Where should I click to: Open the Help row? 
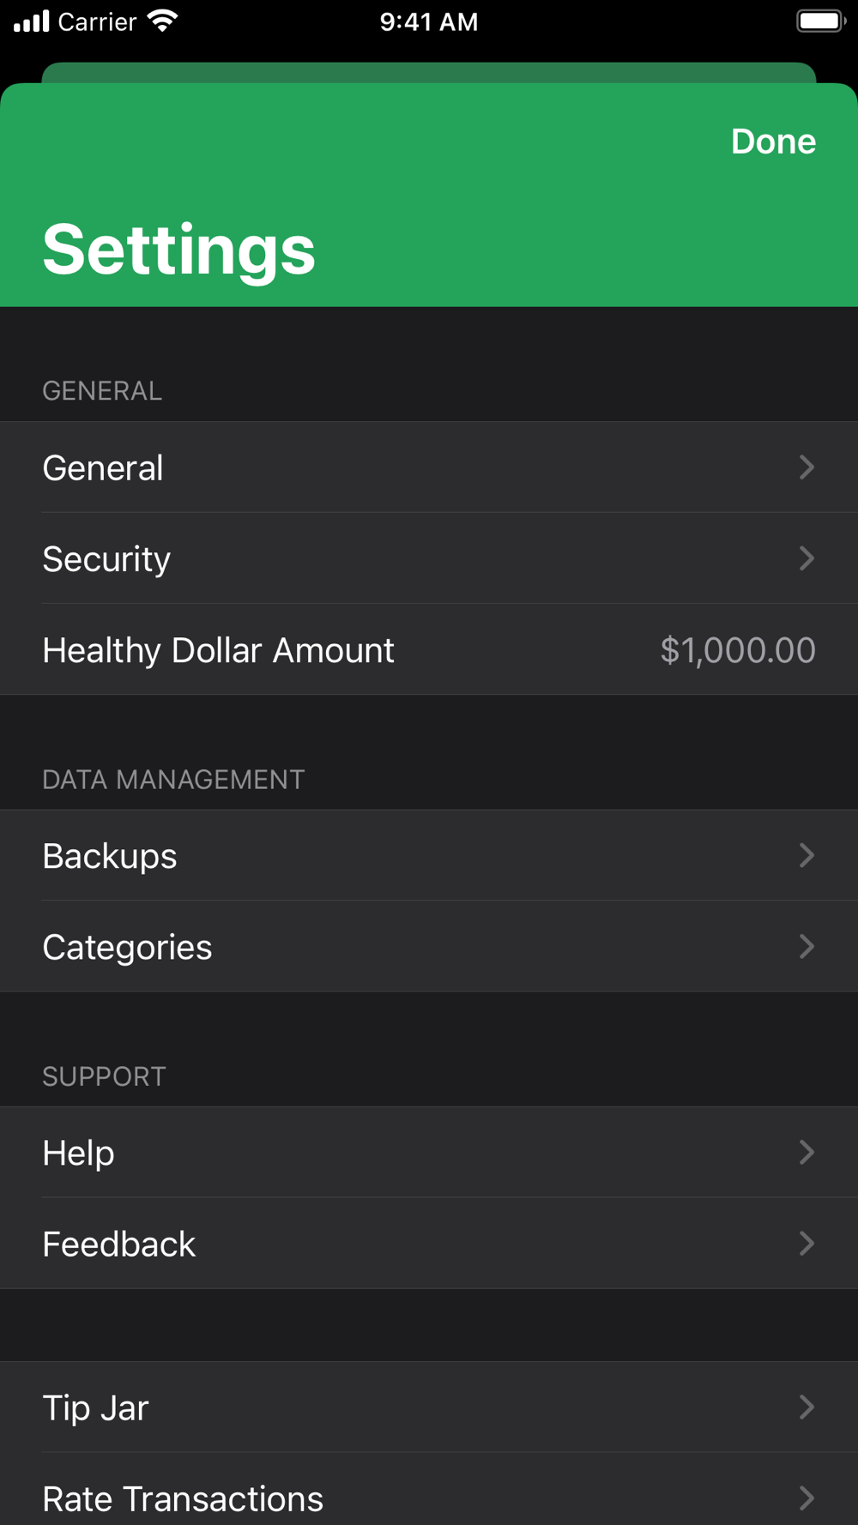tap(429, 1152)
